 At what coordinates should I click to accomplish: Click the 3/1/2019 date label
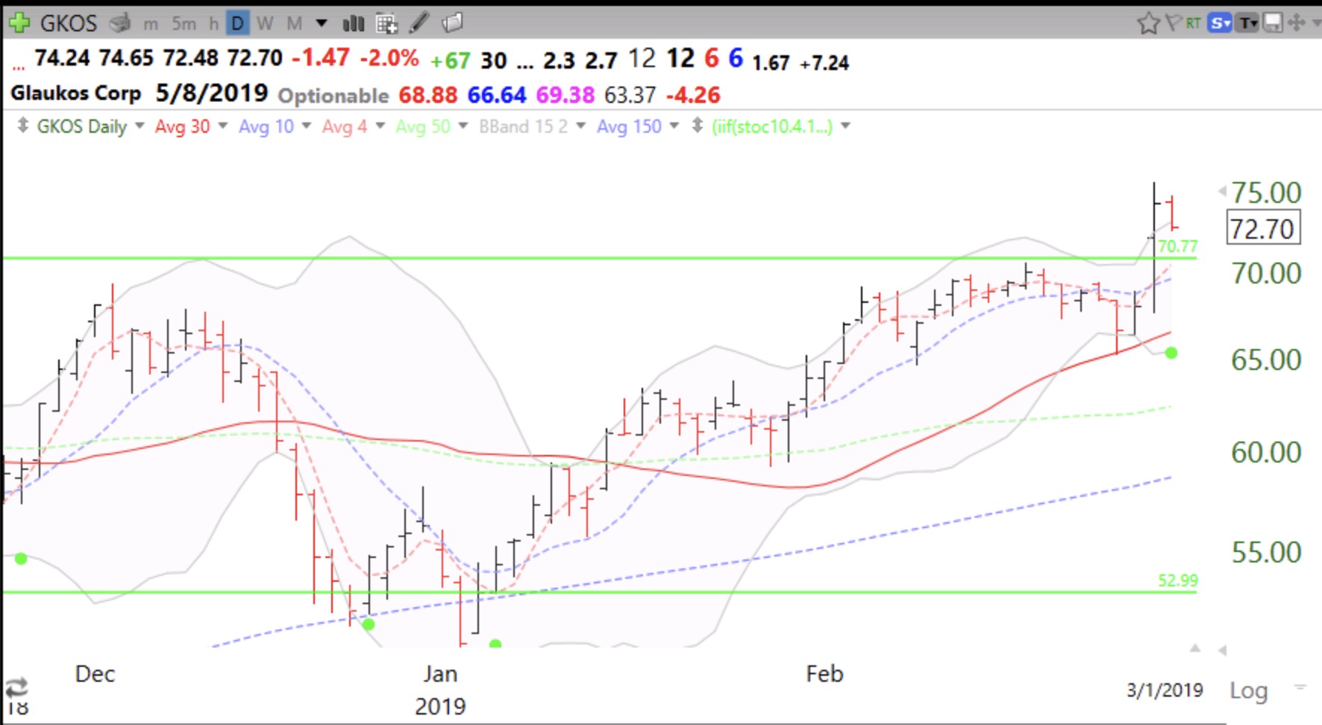click(1164, 690)
